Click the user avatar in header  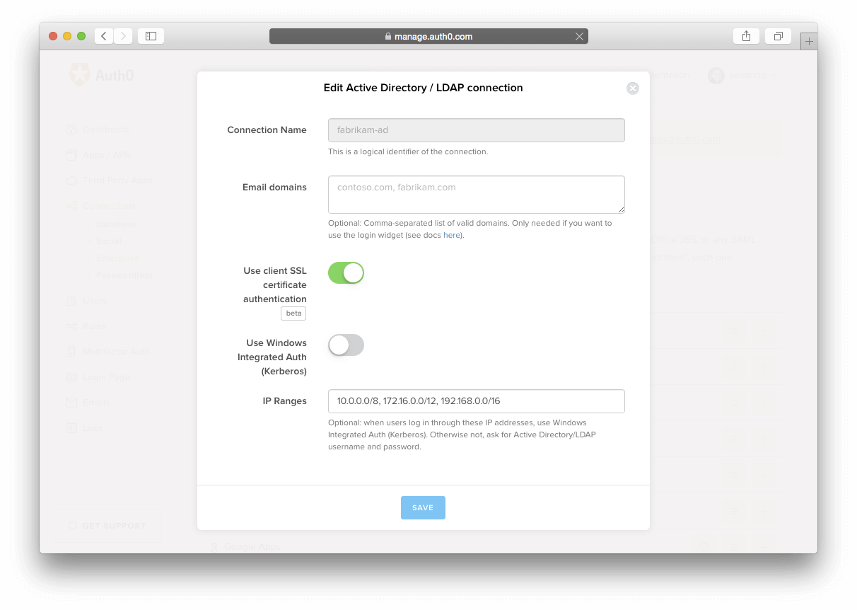(716, 76)
